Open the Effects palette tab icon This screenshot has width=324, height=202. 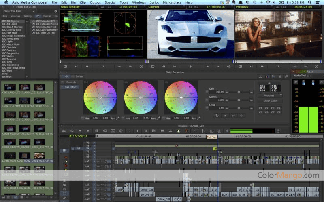38,16
